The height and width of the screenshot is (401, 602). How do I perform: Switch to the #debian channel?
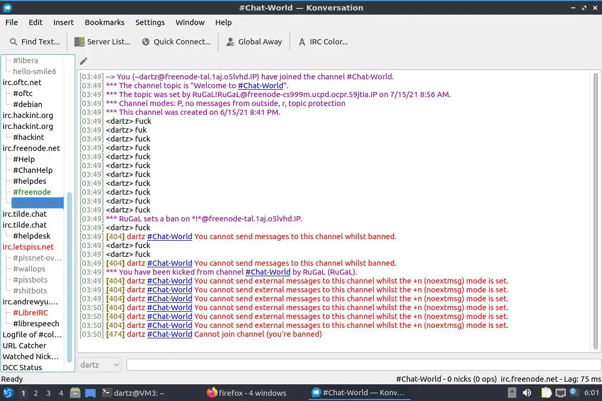(x=28, y=104)
